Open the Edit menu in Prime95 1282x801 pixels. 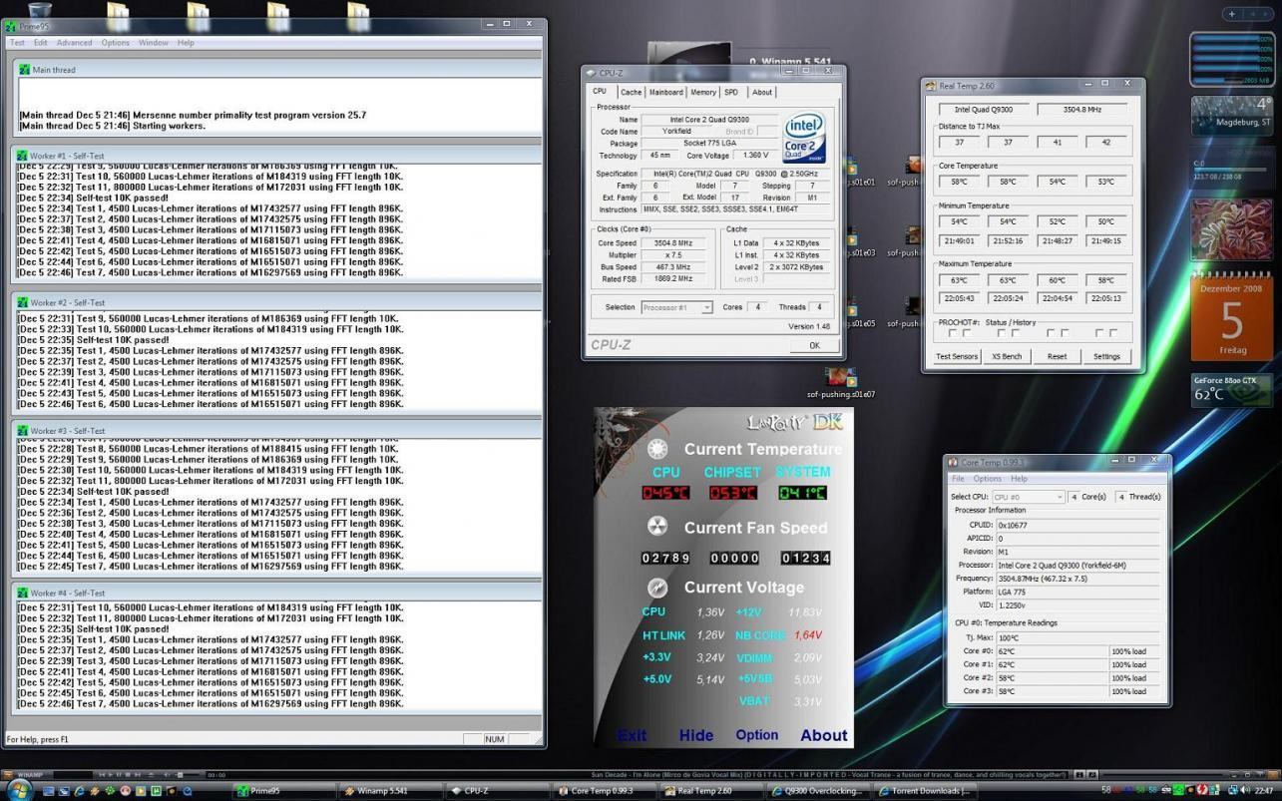coord(40,43)
